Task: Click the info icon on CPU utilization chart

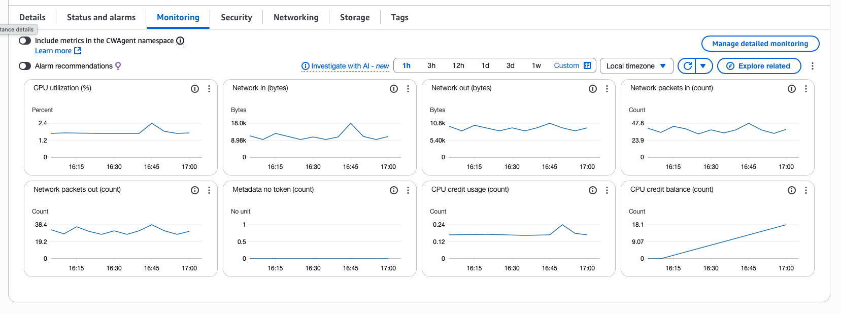Action: (195, 89)
